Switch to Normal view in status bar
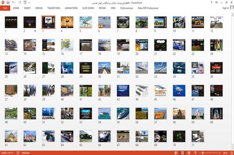 [x=176, y=153]
